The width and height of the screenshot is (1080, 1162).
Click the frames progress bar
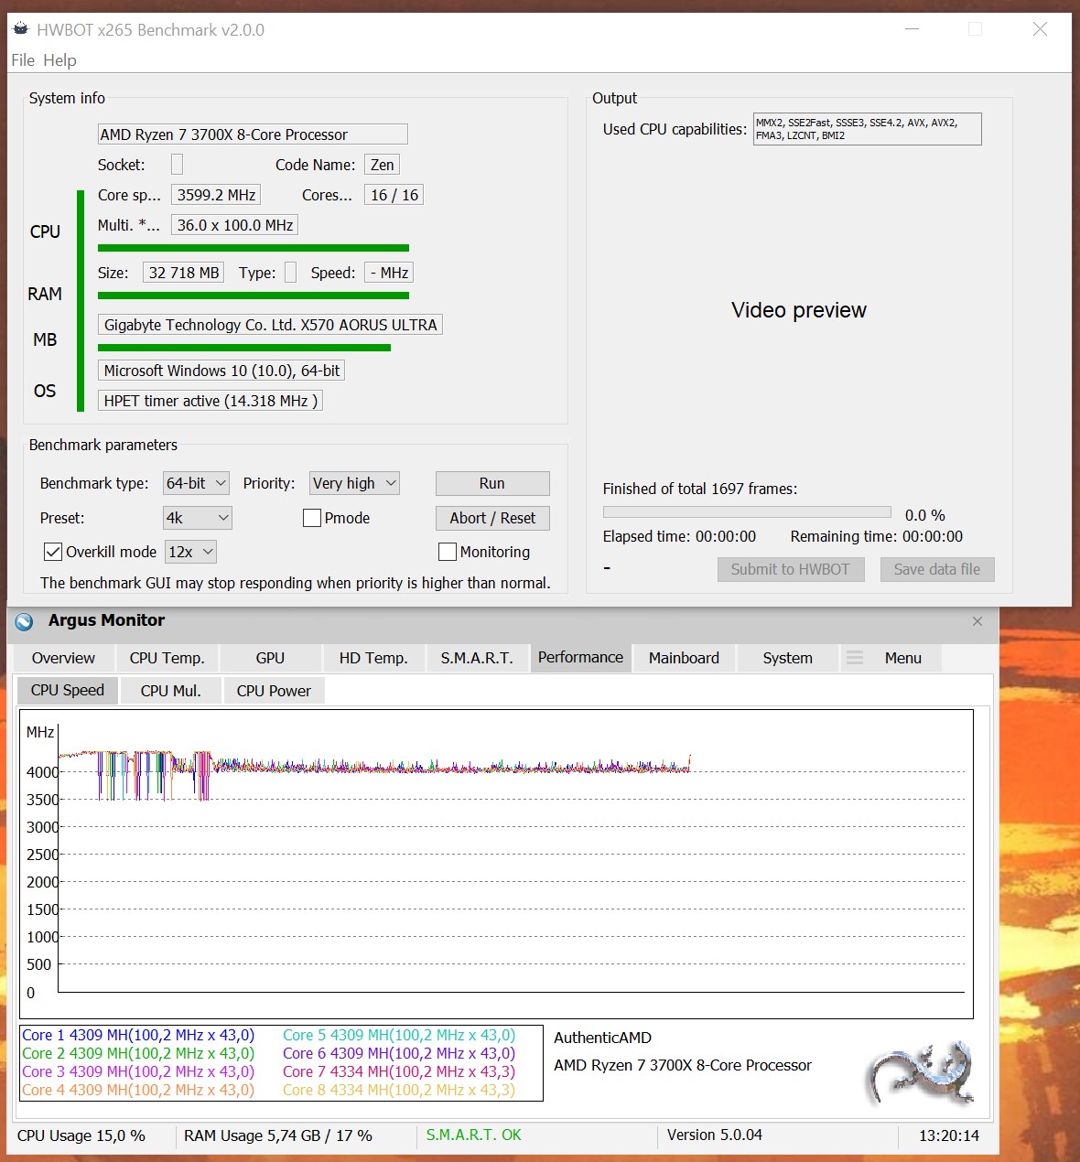click(x=747, y=512)
